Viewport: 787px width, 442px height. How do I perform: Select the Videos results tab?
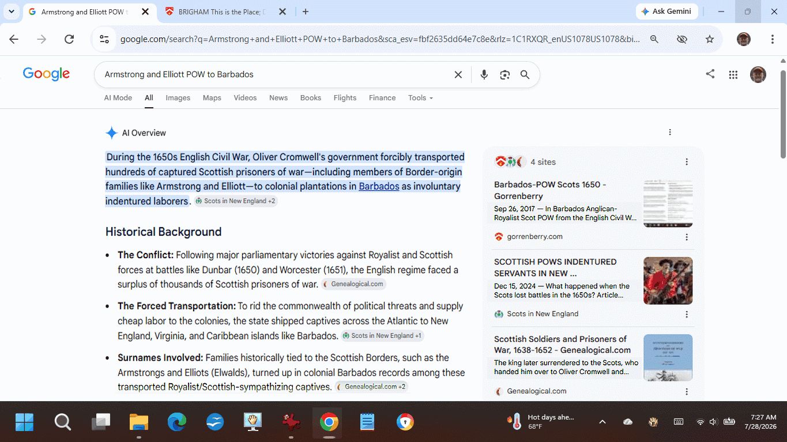coord(245,98)
